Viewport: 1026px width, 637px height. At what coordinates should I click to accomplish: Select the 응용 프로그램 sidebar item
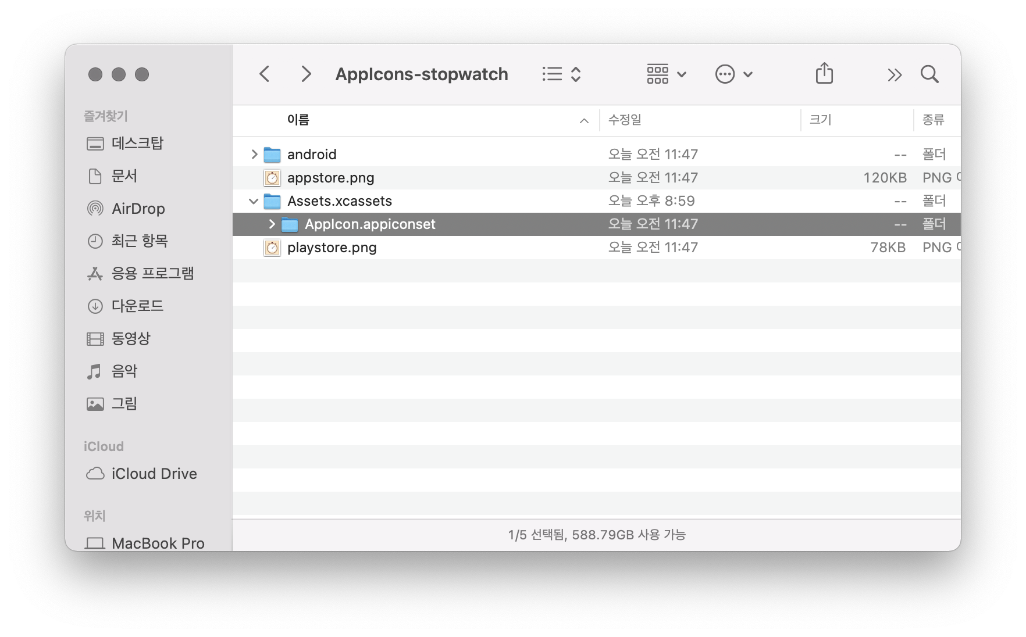(152, 273)
